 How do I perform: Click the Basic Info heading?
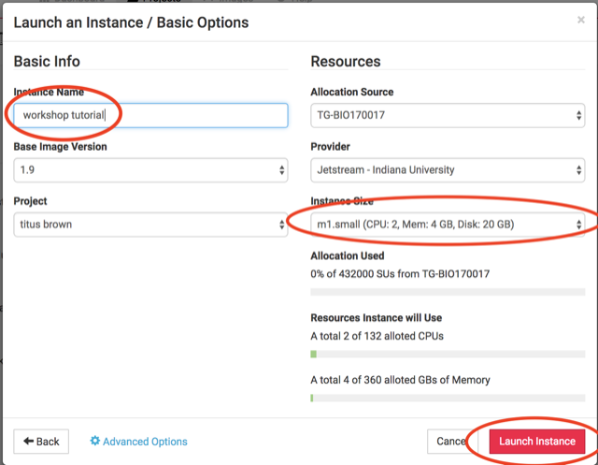point(47,62)
